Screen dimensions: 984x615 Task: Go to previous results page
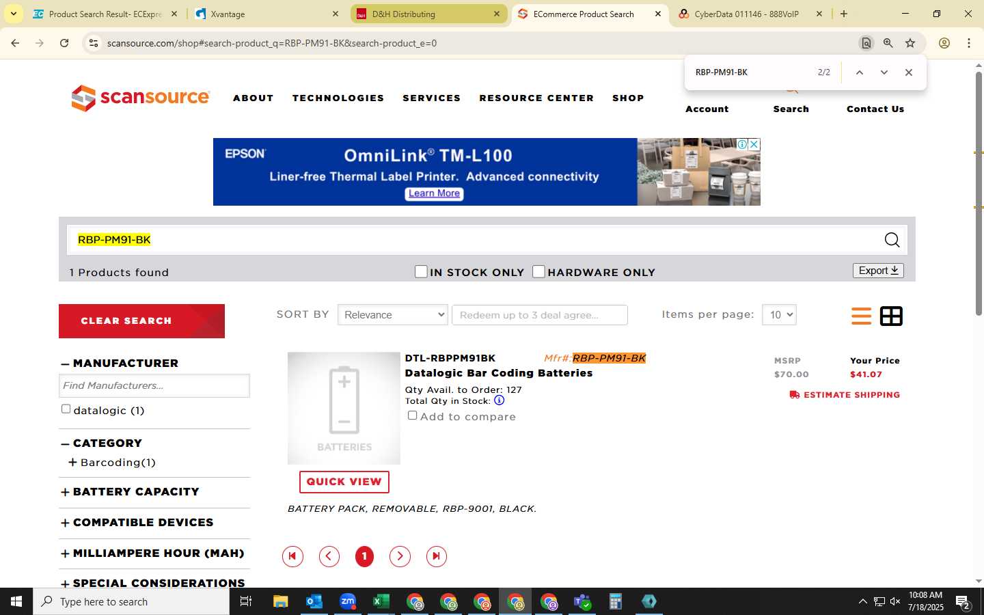pyautogui.click(x=329, y=556)
